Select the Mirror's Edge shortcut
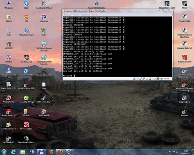This screenshot has width=194, height=155. tap(26, 126)
